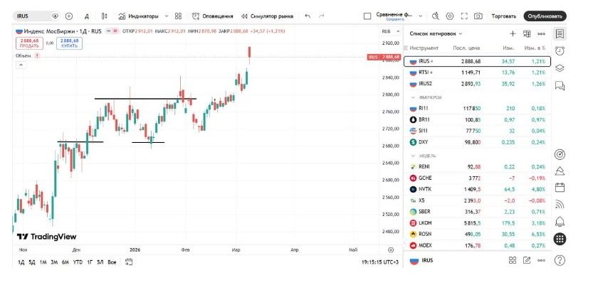Collapse the ФЬЮЧЕРСЫ watchlist section
The width and height of the screenshot is (593, 285).
(x=414, y=96)
